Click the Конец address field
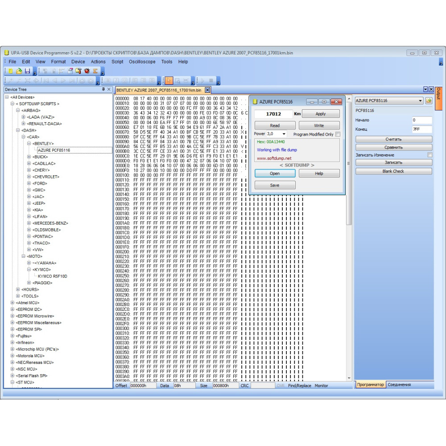The height and width of the screenshot is (446, 446). (422, 129)
